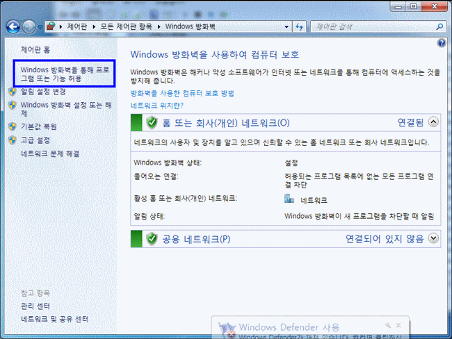Screen dimensions: 452x339
Task: Open address bar history dropdown
Action: pyautogui.click(x=286, y=27)
